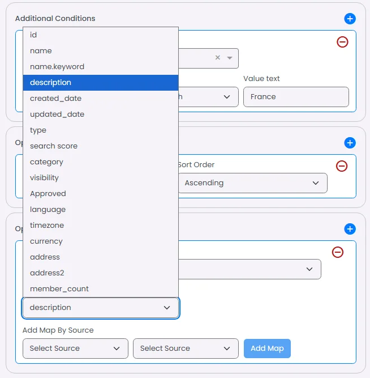Select name.keyword option

[101, 67]
